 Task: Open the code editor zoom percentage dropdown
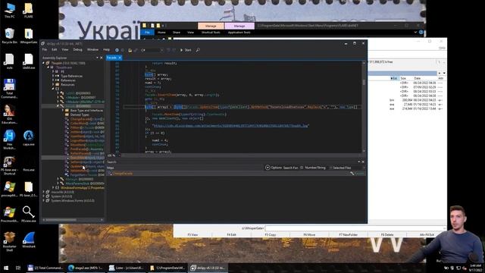point(111,155)
